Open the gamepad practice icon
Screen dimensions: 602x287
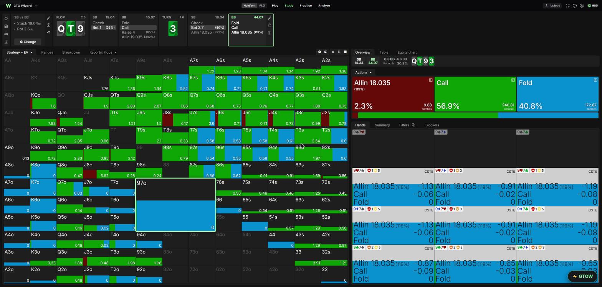(6, 34)
